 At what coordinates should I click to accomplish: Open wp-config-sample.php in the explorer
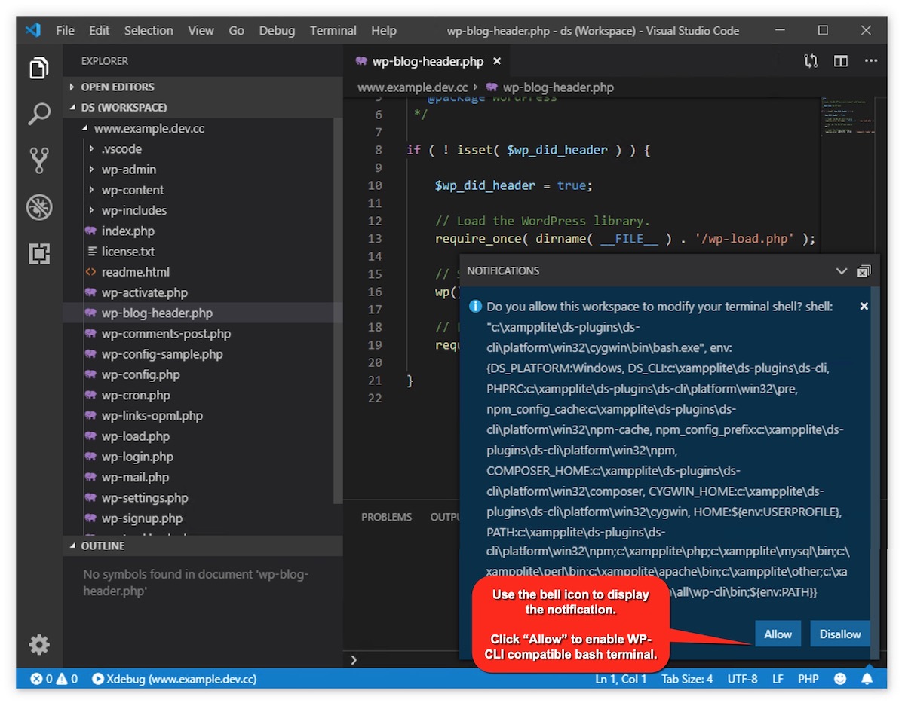pos(162,354)
